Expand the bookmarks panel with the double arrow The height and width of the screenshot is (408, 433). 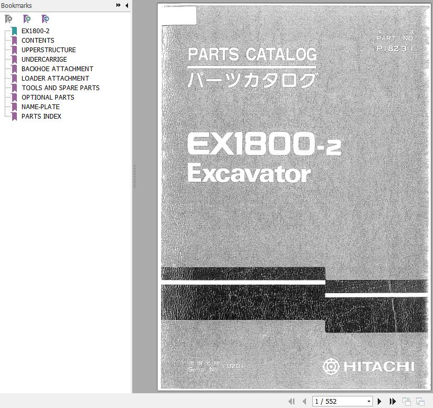[118, 5]
